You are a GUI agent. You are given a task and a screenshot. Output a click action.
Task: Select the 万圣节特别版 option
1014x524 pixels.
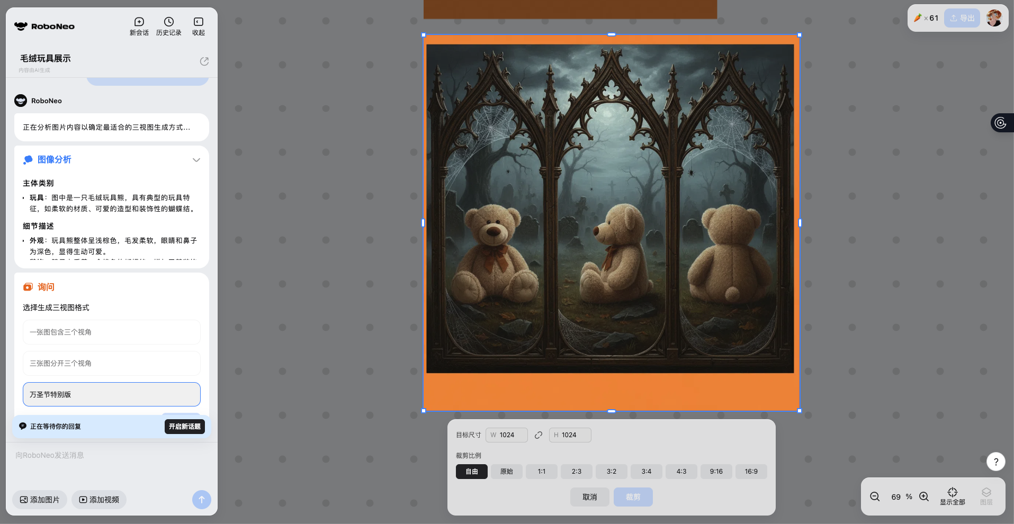111,394
